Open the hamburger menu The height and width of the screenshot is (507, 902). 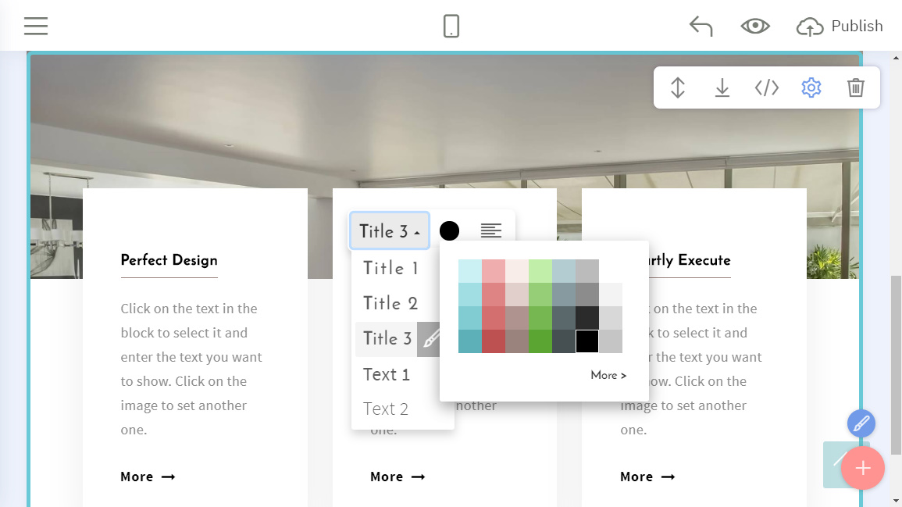pyautogui.click(x=36, y=26)
